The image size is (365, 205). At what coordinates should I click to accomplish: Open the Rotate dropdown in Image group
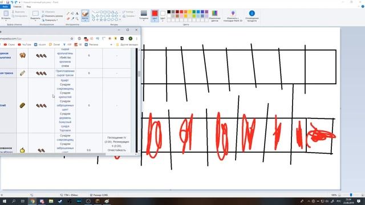tap(50, 20)
